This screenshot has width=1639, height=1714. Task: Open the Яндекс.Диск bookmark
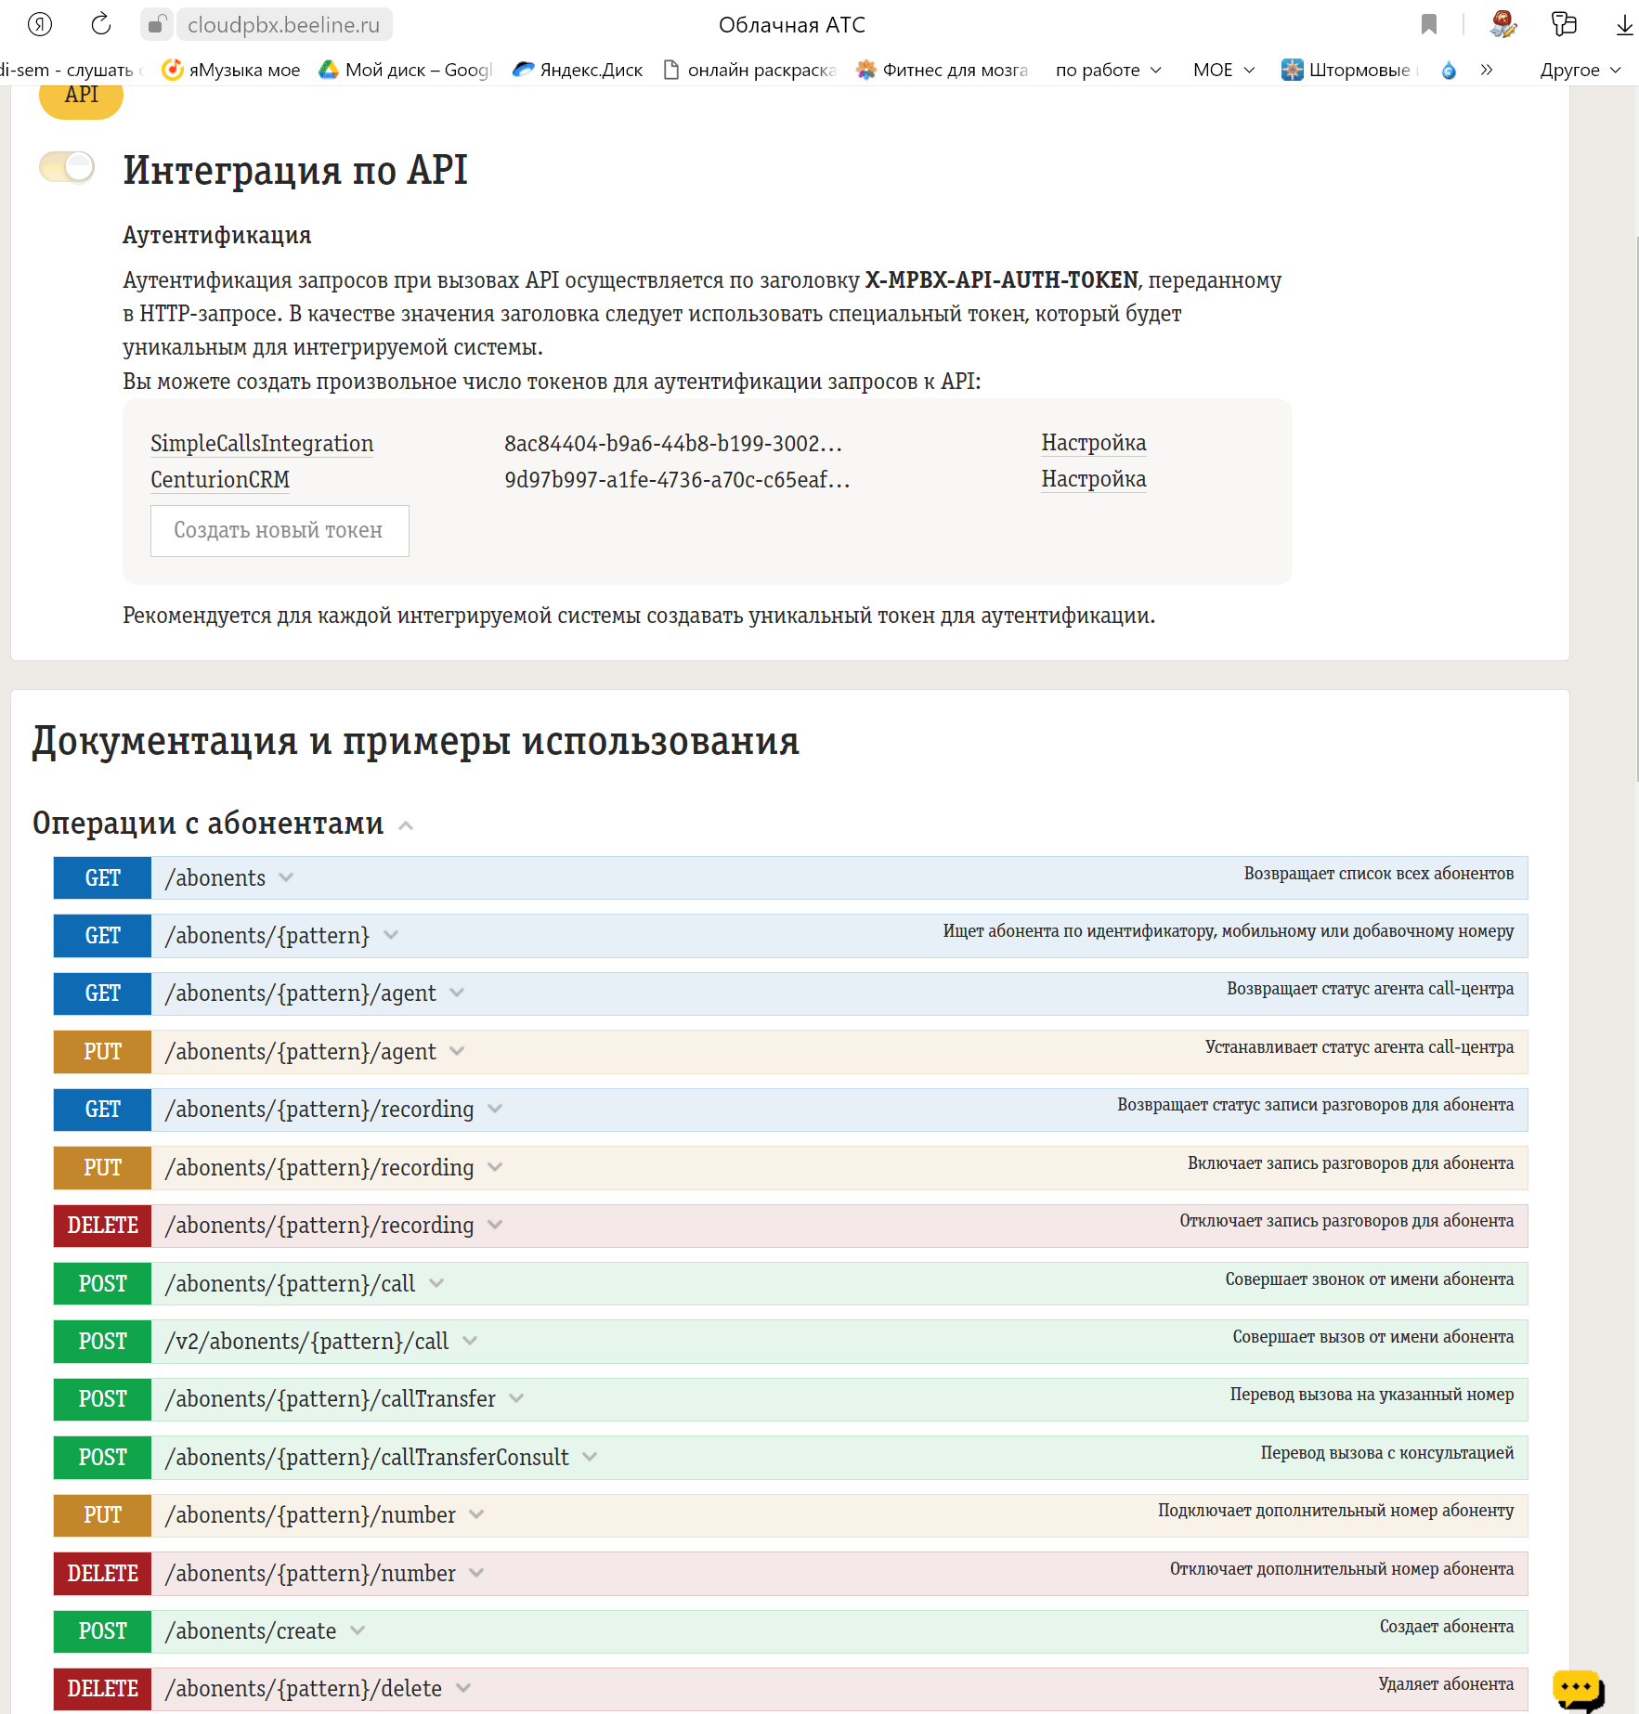click(578, 70)
